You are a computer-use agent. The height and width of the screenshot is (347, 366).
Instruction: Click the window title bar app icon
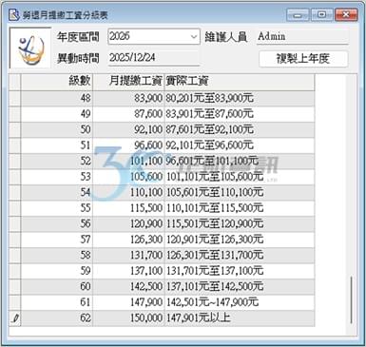(x=13, y=15)
